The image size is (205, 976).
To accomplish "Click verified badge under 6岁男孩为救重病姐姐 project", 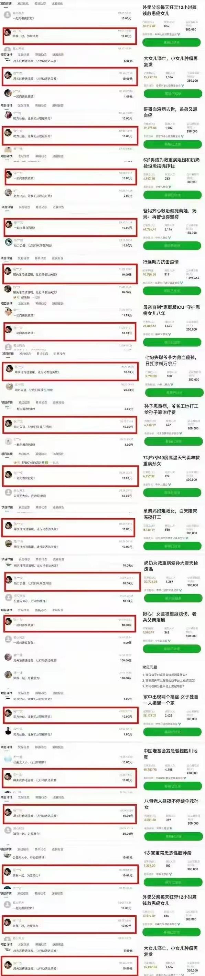I will (x=170, y=187).
